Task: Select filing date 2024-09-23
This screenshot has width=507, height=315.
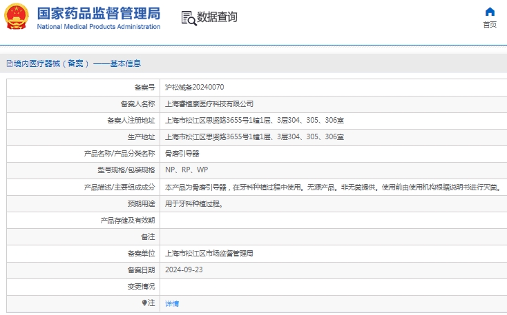Action: 184,270
